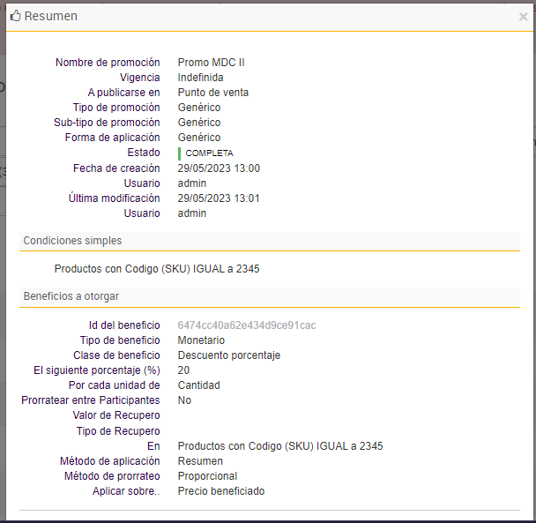Image resolution: width=536 pixels, height=523 pixels.
Task: Click the 'Proporcional' value
Action: pos(207,476)
